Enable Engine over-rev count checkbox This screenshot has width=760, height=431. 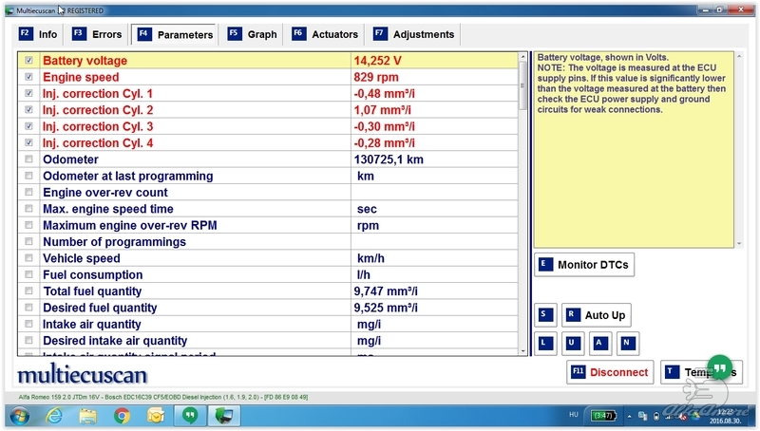pyautogui.click(x=28, y=193)
